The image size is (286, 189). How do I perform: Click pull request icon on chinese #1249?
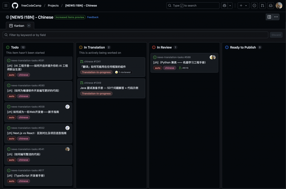pos(82,83)
